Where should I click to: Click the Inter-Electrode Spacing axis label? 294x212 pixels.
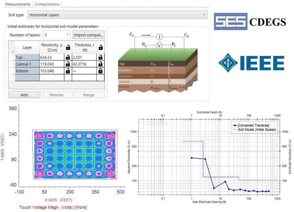click(209, 202)
